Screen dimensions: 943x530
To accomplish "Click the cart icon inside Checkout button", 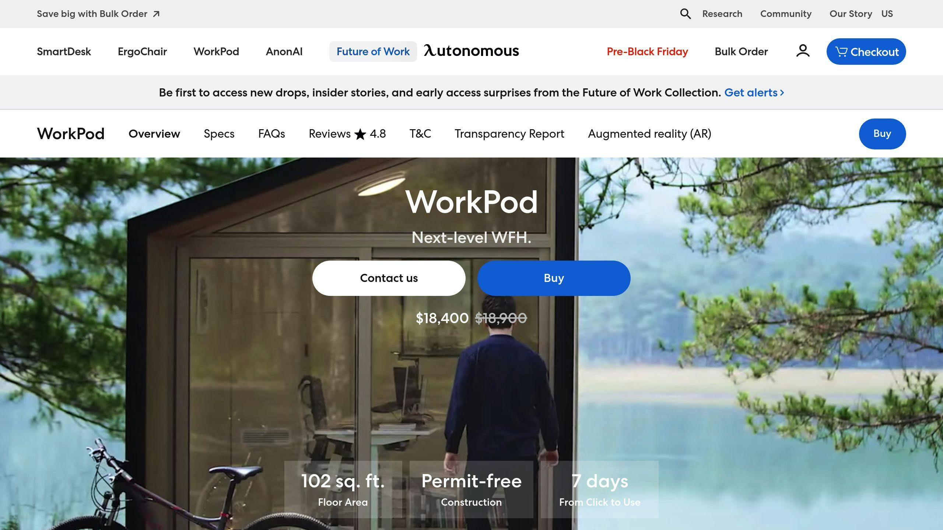I will (841, 51).
